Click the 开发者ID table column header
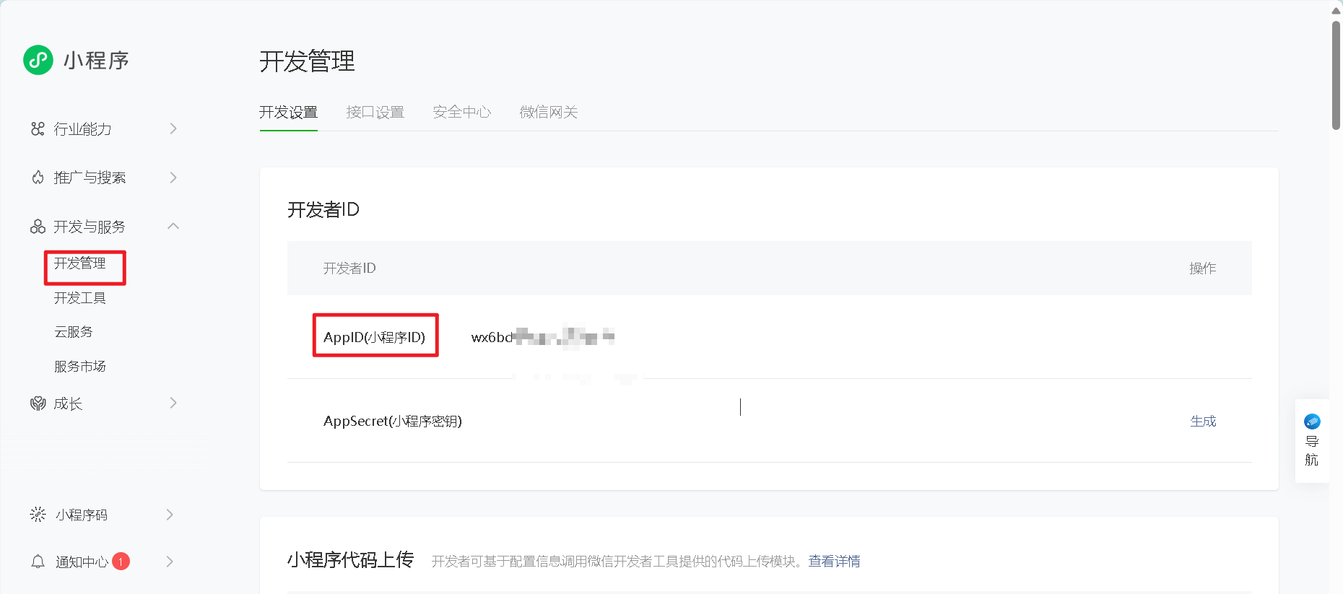Screen dimensions: 1343x594 point(349,268)
